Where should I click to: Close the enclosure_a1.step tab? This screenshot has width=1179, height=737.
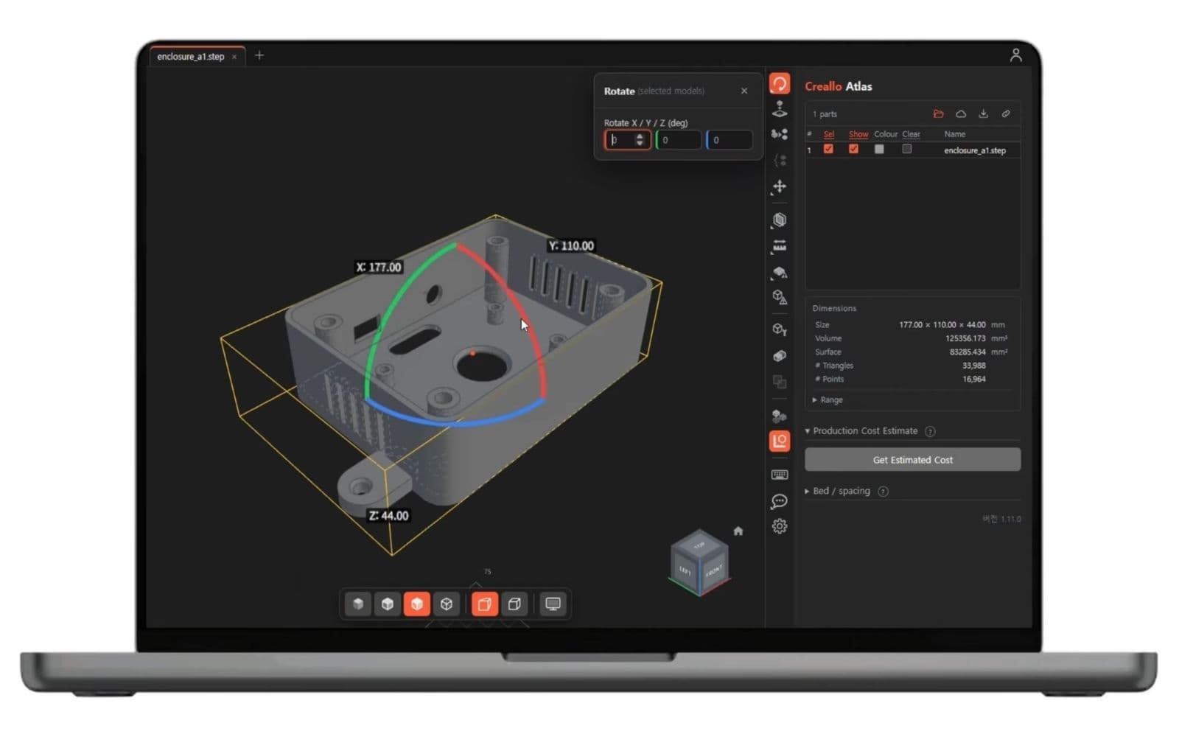point(234,57)
